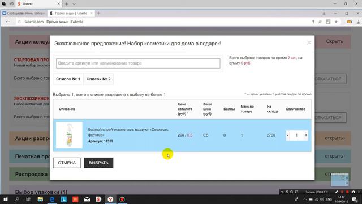Click stock value 2700 in the row
This screenshot has height=204, width=362.
(271, 135)
